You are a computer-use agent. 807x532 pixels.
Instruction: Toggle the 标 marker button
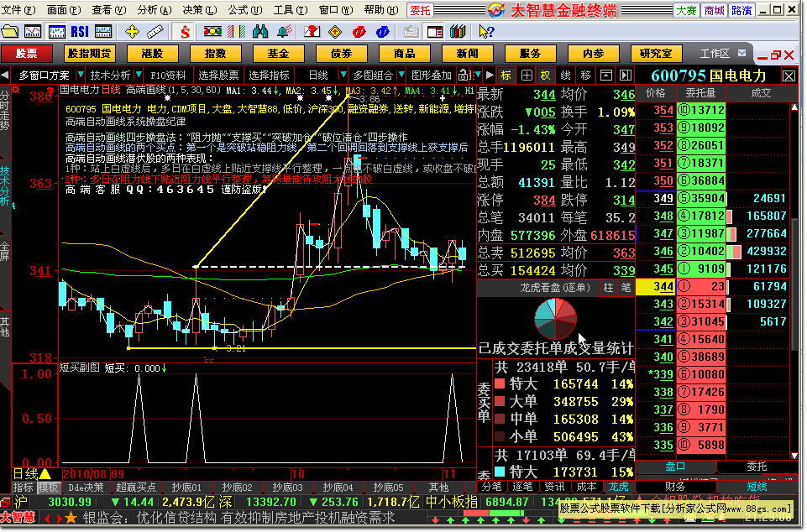[506, 76]
